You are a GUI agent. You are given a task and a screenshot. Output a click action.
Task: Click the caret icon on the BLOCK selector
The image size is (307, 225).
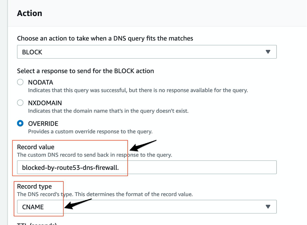point(268,51)
